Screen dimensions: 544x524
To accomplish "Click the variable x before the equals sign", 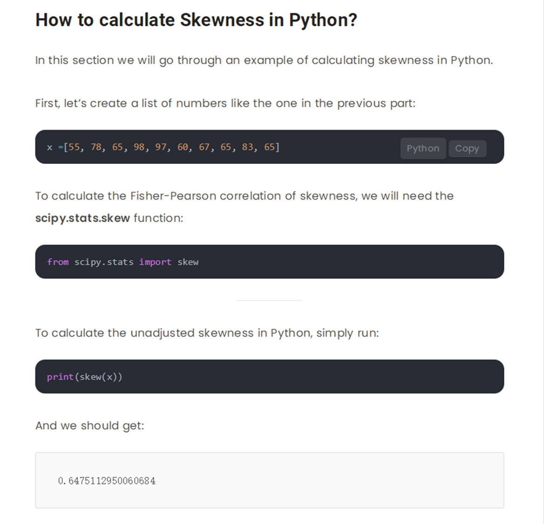I will tap(49, 148).
